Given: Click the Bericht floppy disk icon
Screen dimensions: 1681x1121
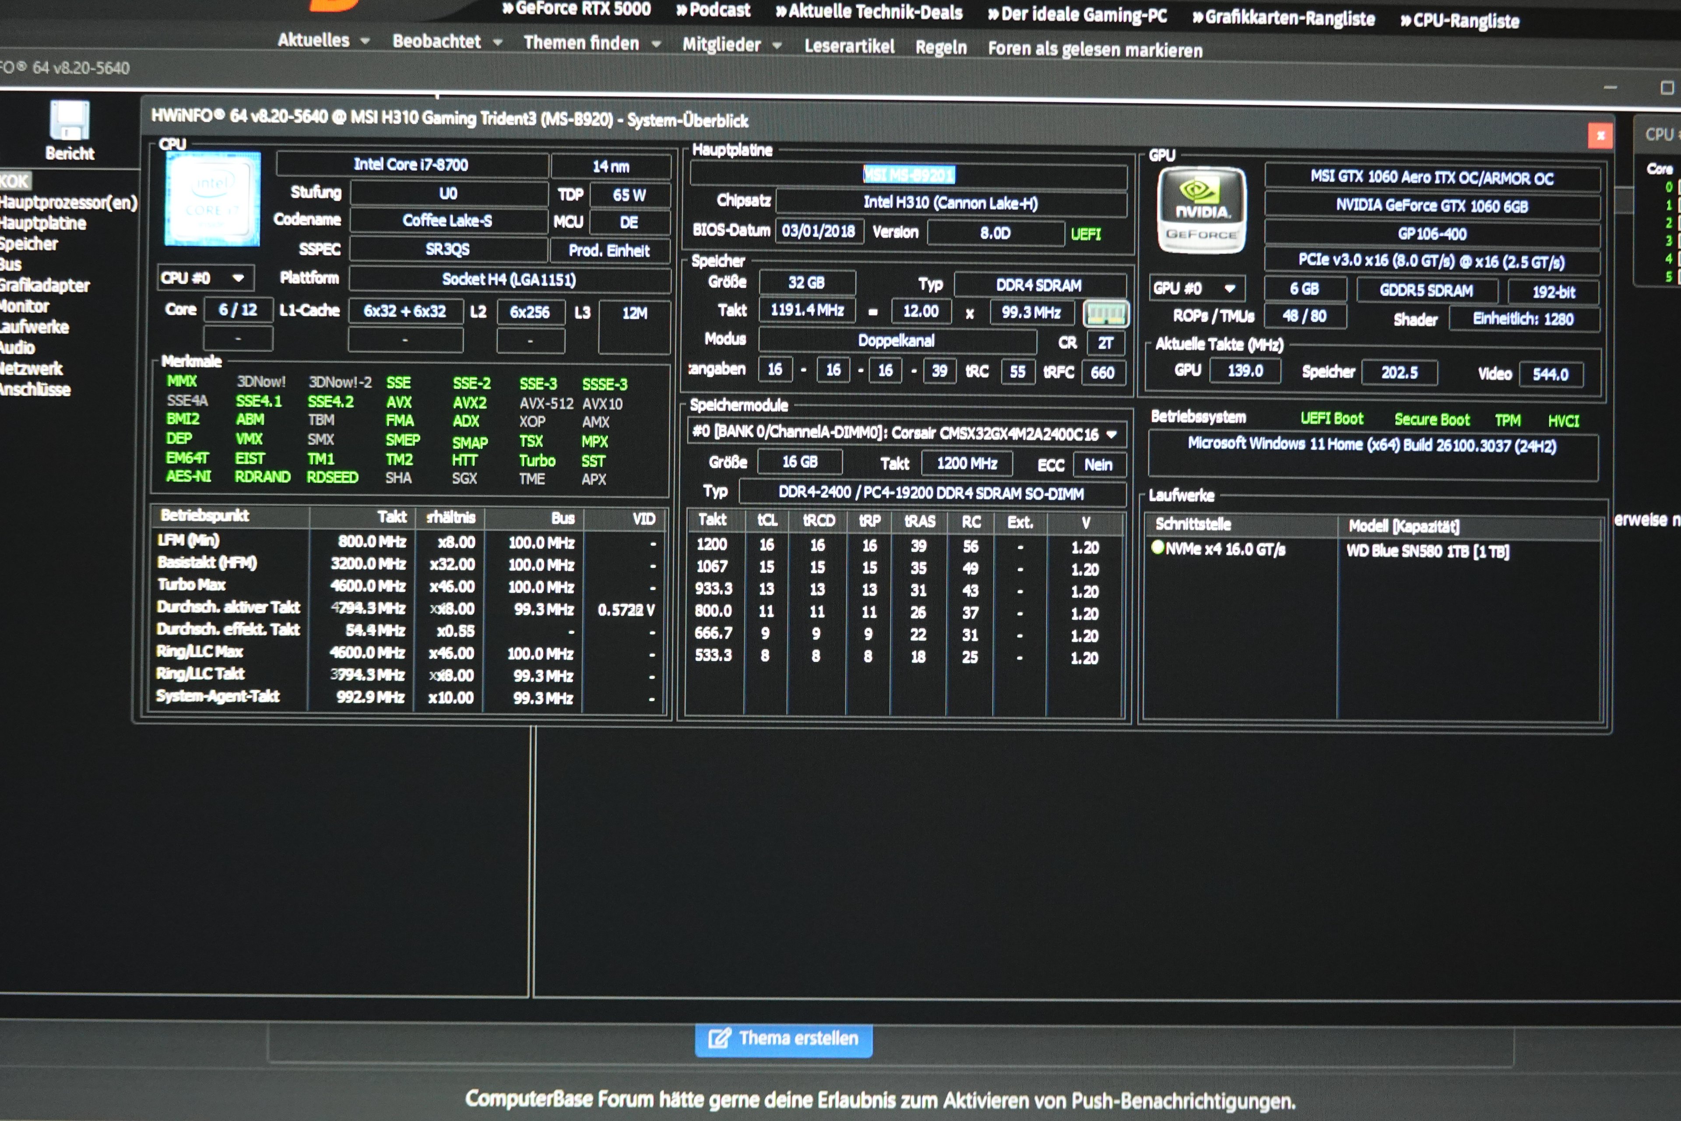Looking at the screenshot, I should 69,120.
